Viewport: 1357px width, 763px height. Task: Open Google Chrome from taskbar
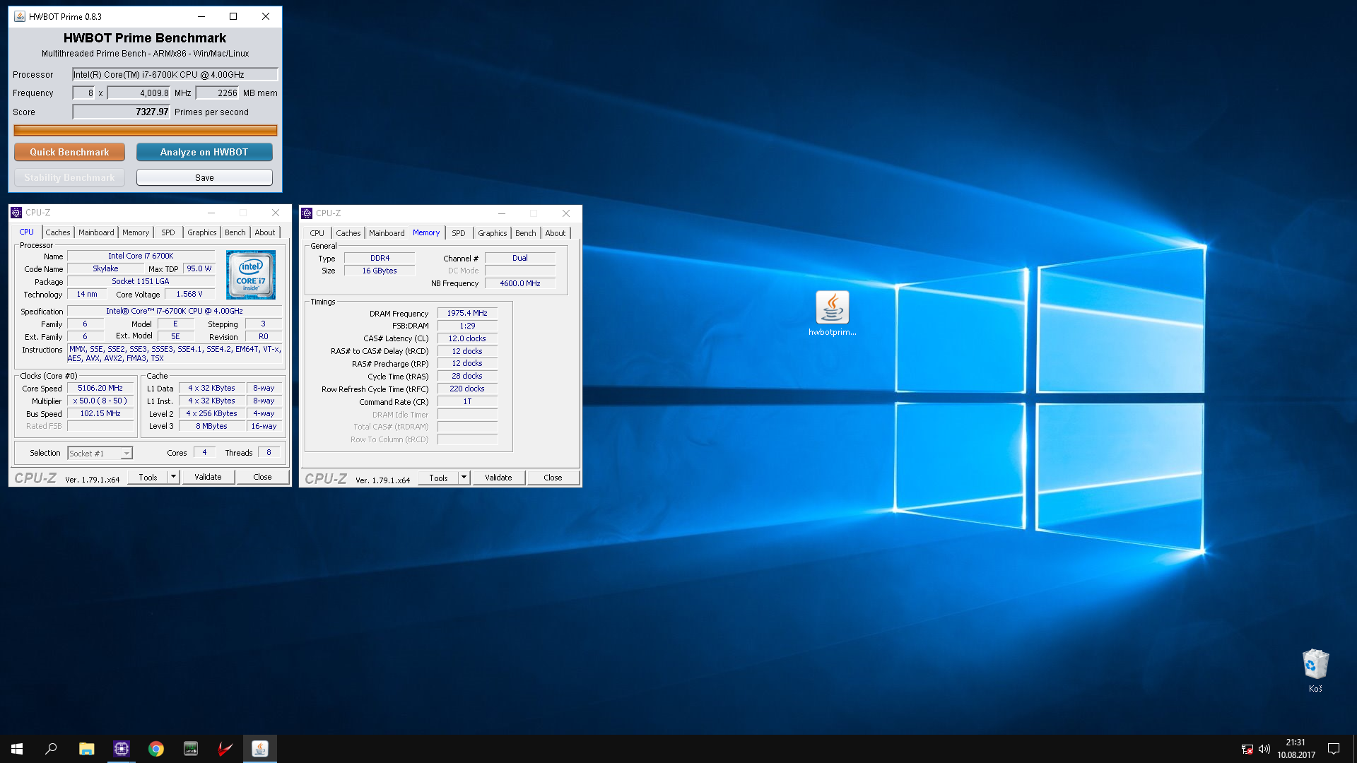point(156,749)
